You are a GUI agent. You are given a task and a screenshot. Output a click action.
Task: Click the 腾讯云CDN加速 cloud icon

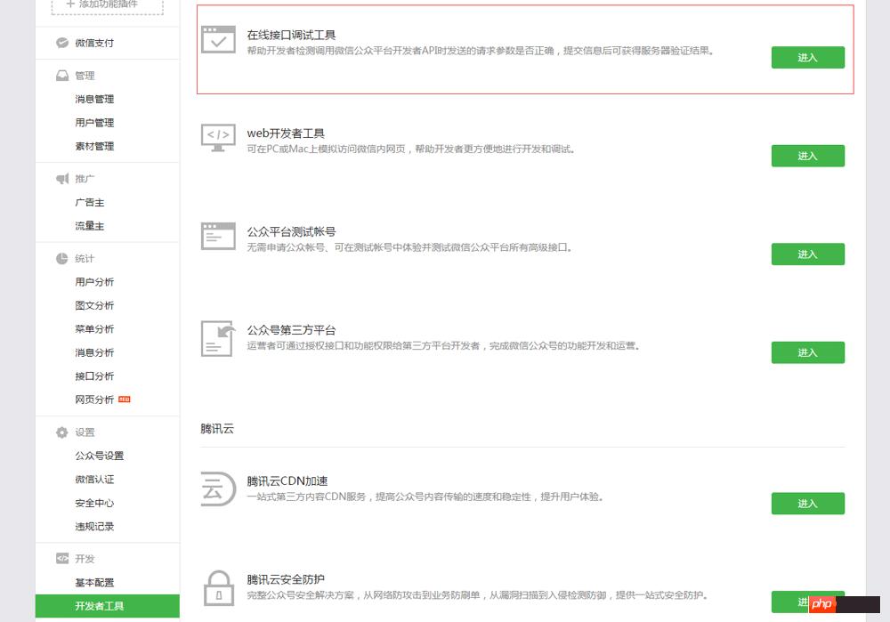click(x=218, y=489)
